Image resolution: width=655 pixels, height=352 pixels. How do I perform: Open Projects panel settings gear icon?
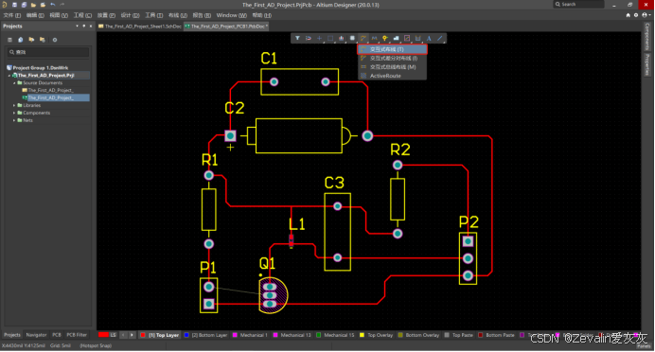[54, 40]
